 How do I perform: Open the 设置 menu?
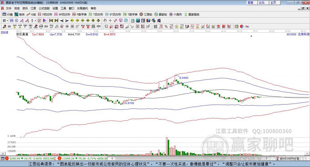click(55, 8)
